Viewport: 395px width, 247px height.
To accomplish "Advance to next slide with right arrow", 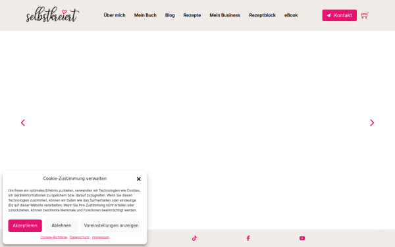I will click(372, 123).
